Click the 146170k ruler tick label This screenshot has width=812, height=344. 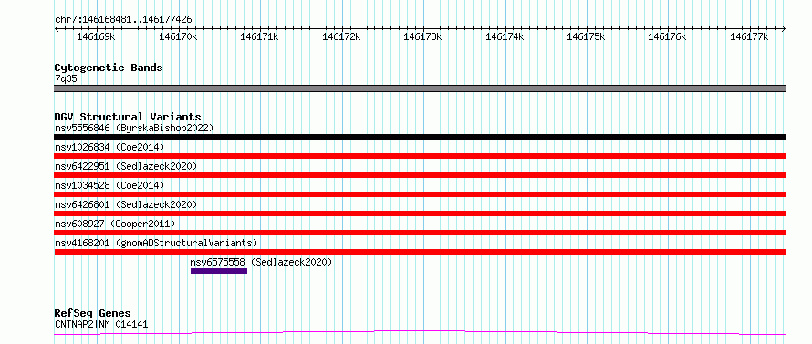pyautogui.click(x=178, y=36)
